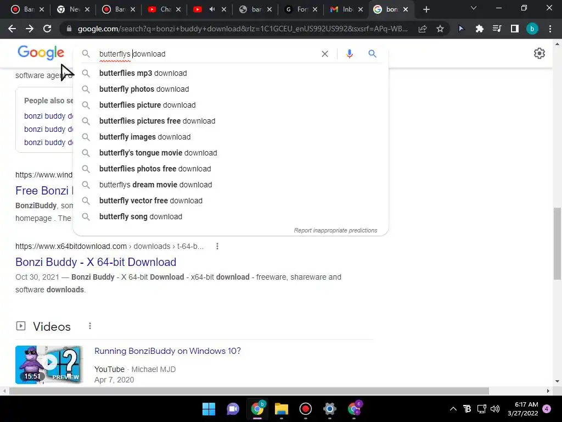
Task: Open the notification badge showing 4
Action: pyautogui.click(x=547, y=409)
